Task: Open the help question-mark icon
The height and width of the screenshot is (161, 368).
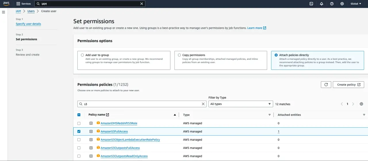Action: [332, 4]
